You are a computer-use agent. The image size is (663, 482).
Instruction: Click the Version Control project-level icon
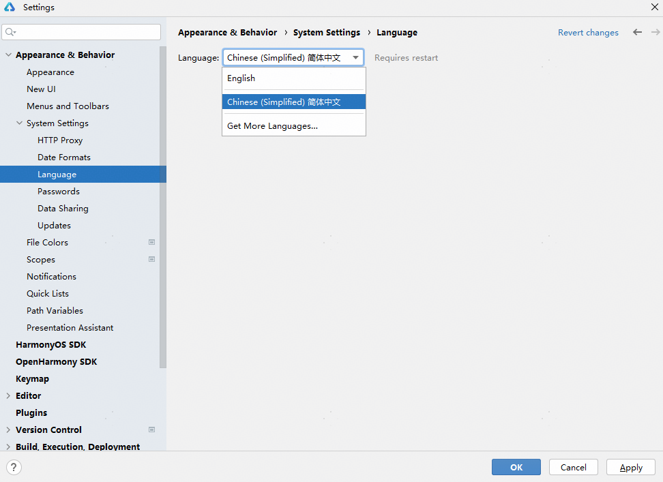[x=151, y=430]
